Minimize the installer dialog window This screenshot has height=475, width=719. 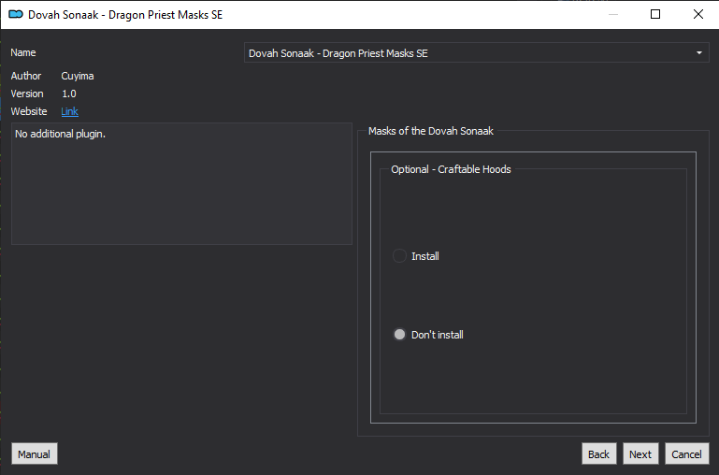(613, 15)
